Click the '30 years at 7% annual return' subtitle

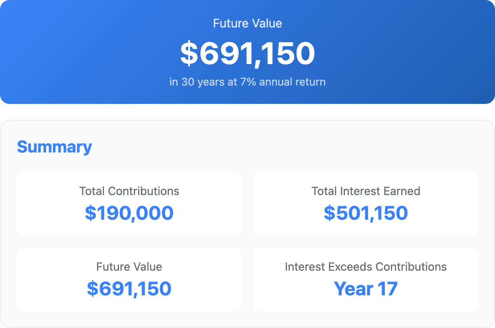tap(247, 82)
